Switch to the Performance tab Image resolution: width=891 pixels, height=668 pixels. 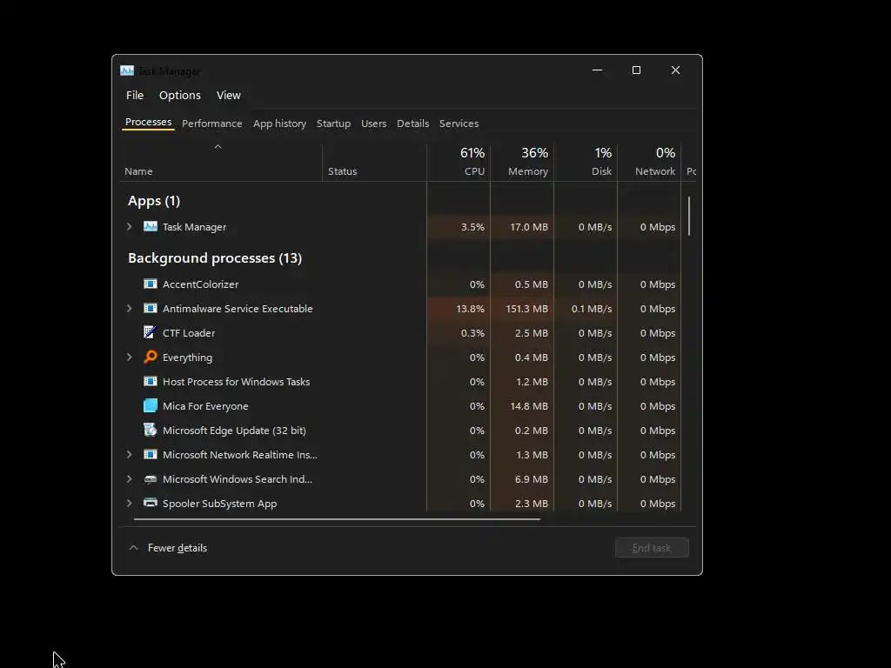coord(212,124)
